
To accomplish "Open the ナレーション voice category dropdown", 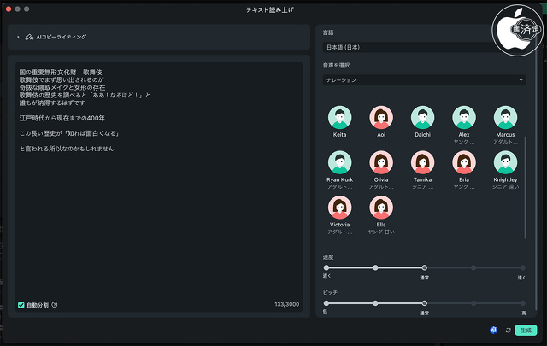I will click(424, 79).
